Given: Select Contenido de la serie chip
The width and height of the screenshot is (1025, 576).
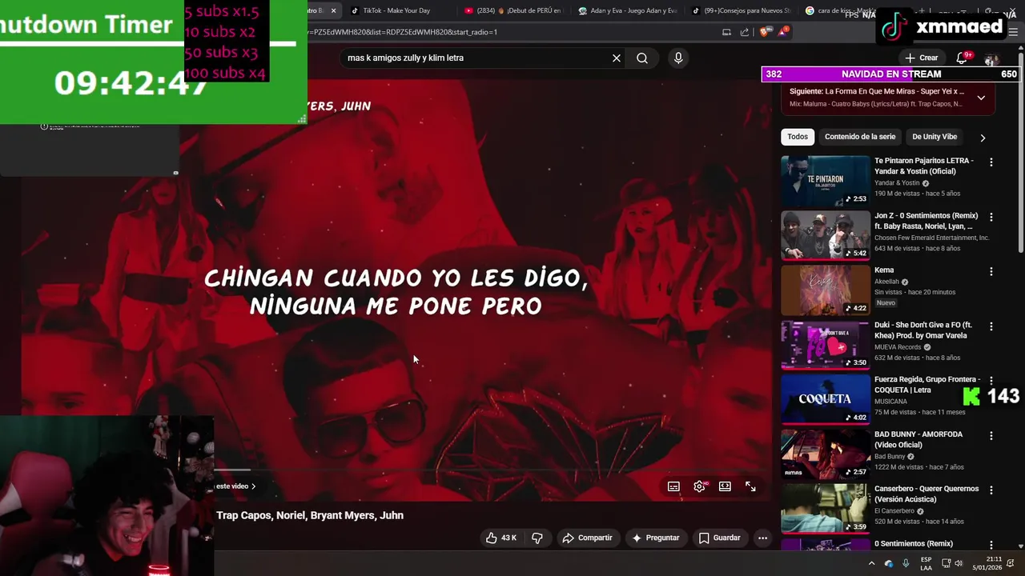Looking at the screenshot, I should point(860,137).
